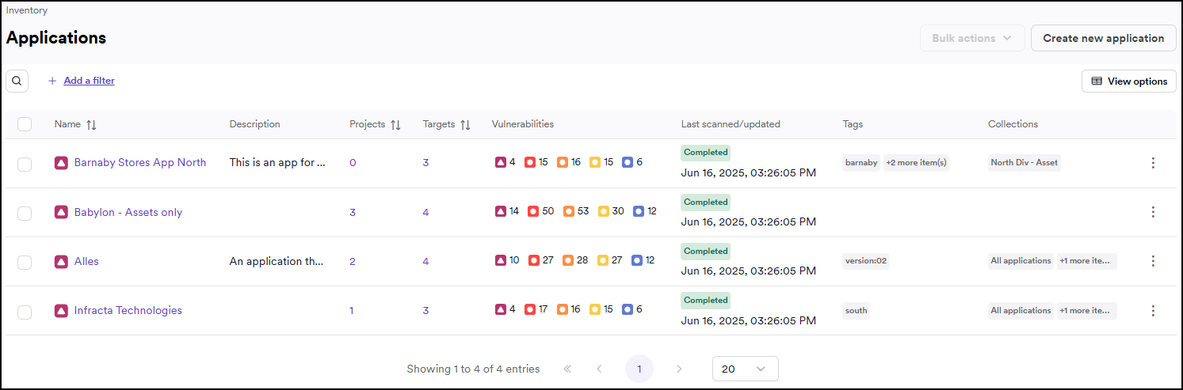Go to the first page double-chevron
Image resolution: width=1183 pixels, height=390 pixels.
pos(567,369)
